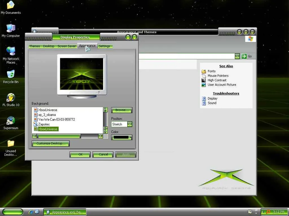The width and height of the screenshot is (289, 216).
Task: Click the High Contrast icon
Action: click(x=204, y=80)
